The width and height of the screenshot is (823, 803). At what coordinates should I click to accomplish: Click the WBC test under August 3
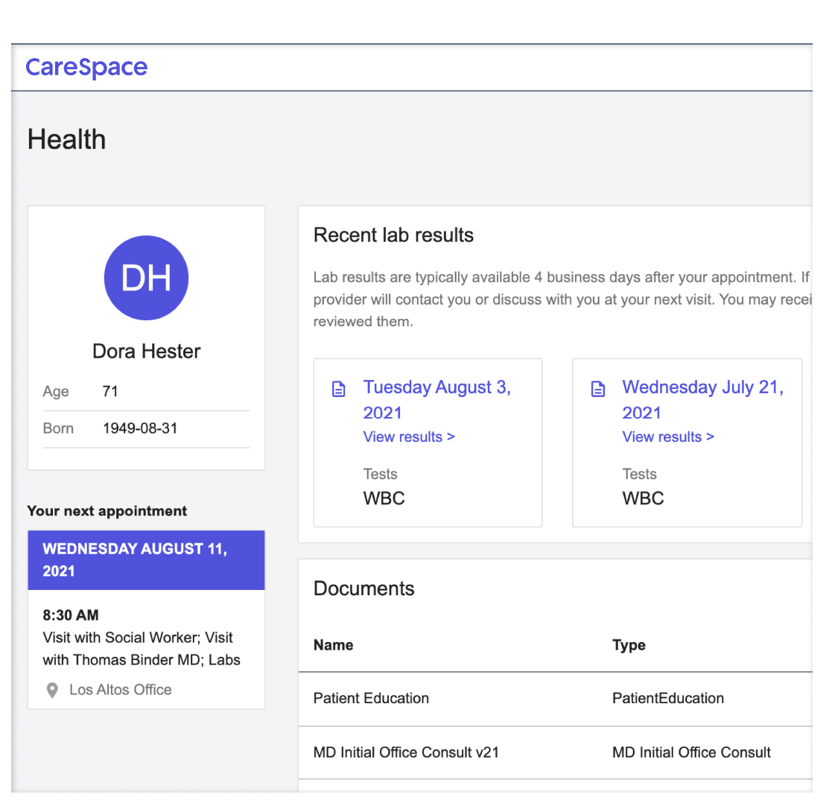coord(384,498)
